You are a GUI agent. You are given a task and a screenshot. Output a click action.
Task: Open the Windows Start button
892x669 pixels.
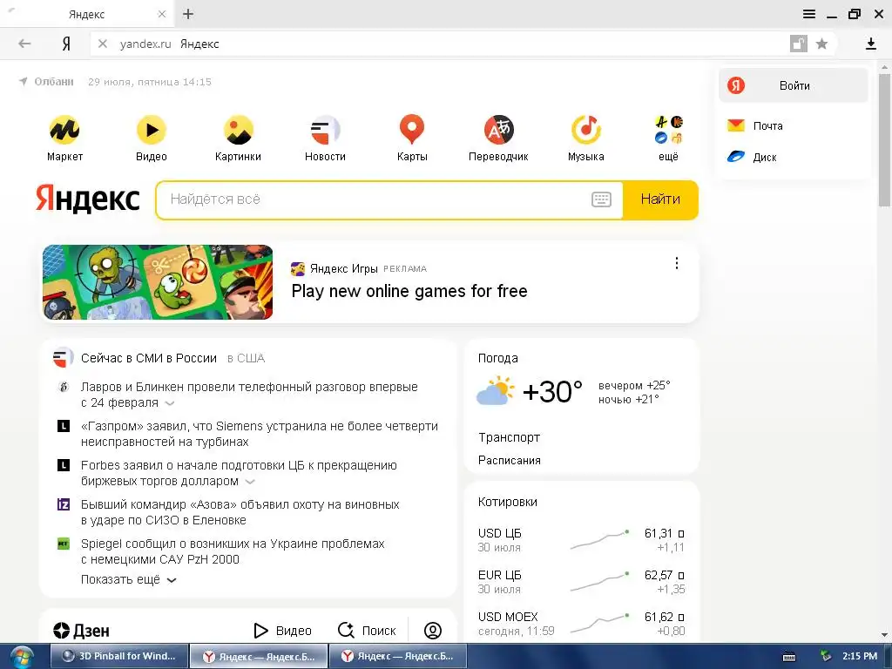pos(21,657)
